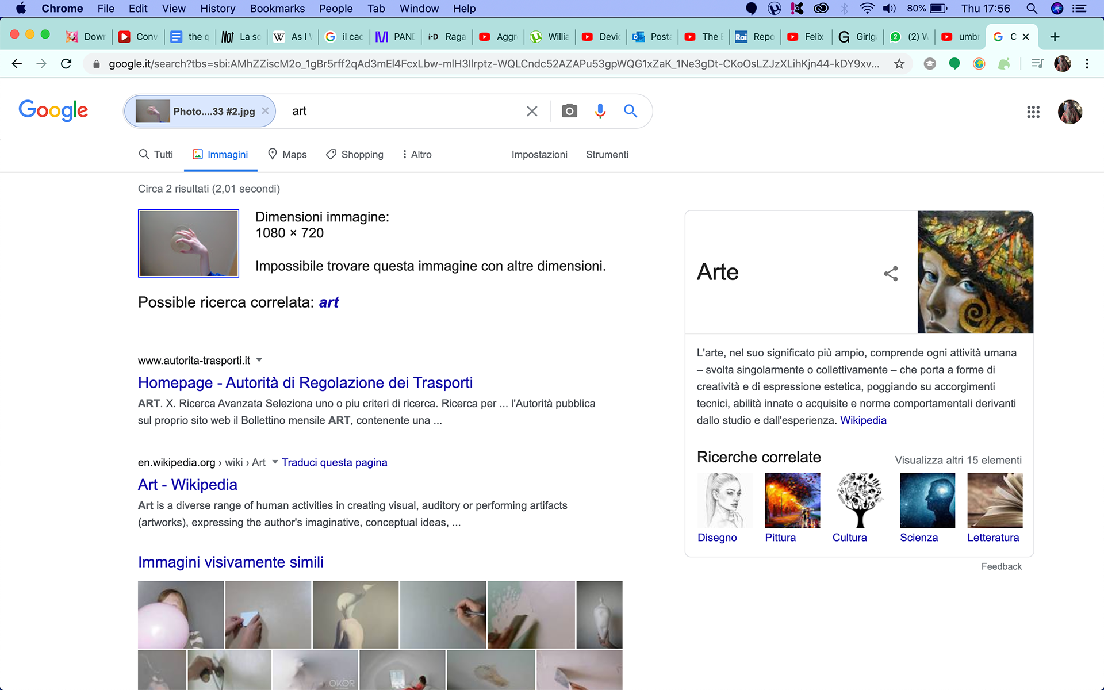Go back to the previous page

coord(17,64)
